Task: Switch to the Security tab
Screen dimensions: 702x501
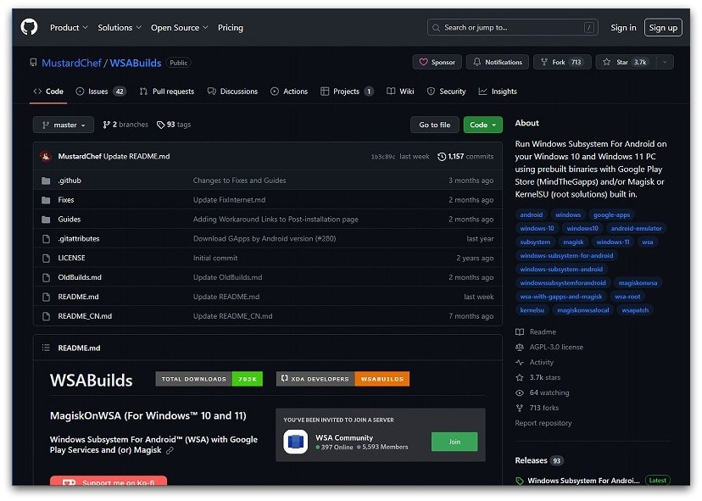Action: click(446, 92)
